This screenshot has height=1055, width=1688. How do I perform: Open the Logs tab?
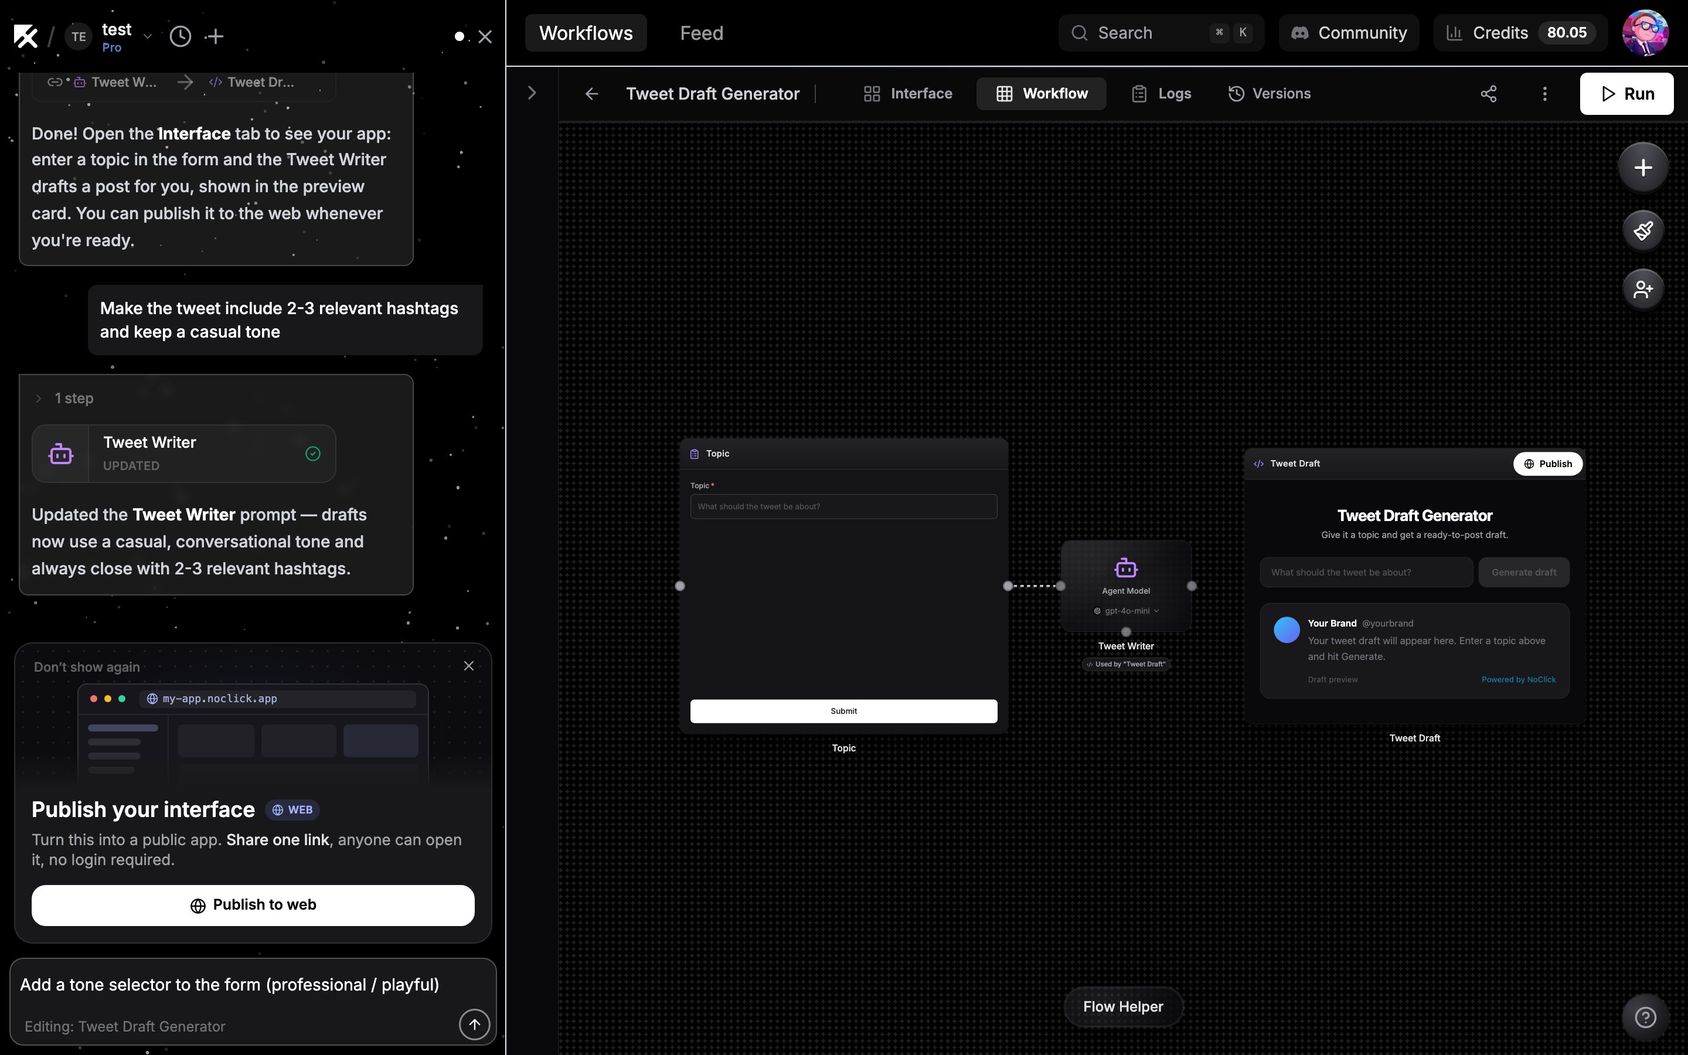1161,94
